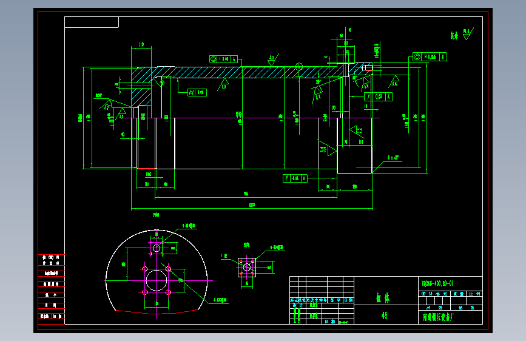The width and height of the screenshot is (526, 341).
Task: Select the 其余 roughness note text
Action: [x=454, y=35]
